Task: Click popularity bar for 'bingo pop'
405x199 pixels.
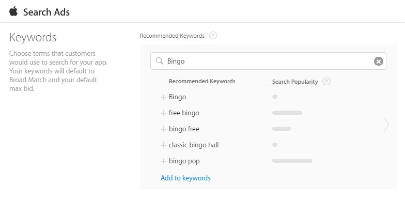Action: (292, 161)
